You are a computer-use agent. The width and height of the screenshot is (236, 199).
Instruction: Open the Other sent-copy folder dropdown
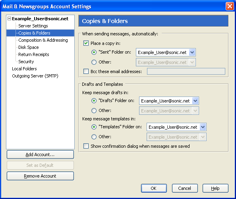click(166, 62)
